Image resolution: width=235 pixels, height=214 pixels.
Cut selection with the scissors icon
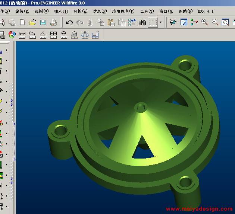coord(90,22)
